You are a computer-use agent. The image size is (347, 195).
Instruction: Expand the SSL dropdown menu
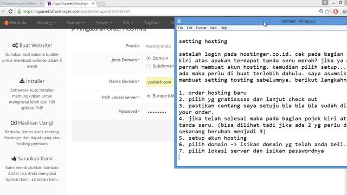128,23
